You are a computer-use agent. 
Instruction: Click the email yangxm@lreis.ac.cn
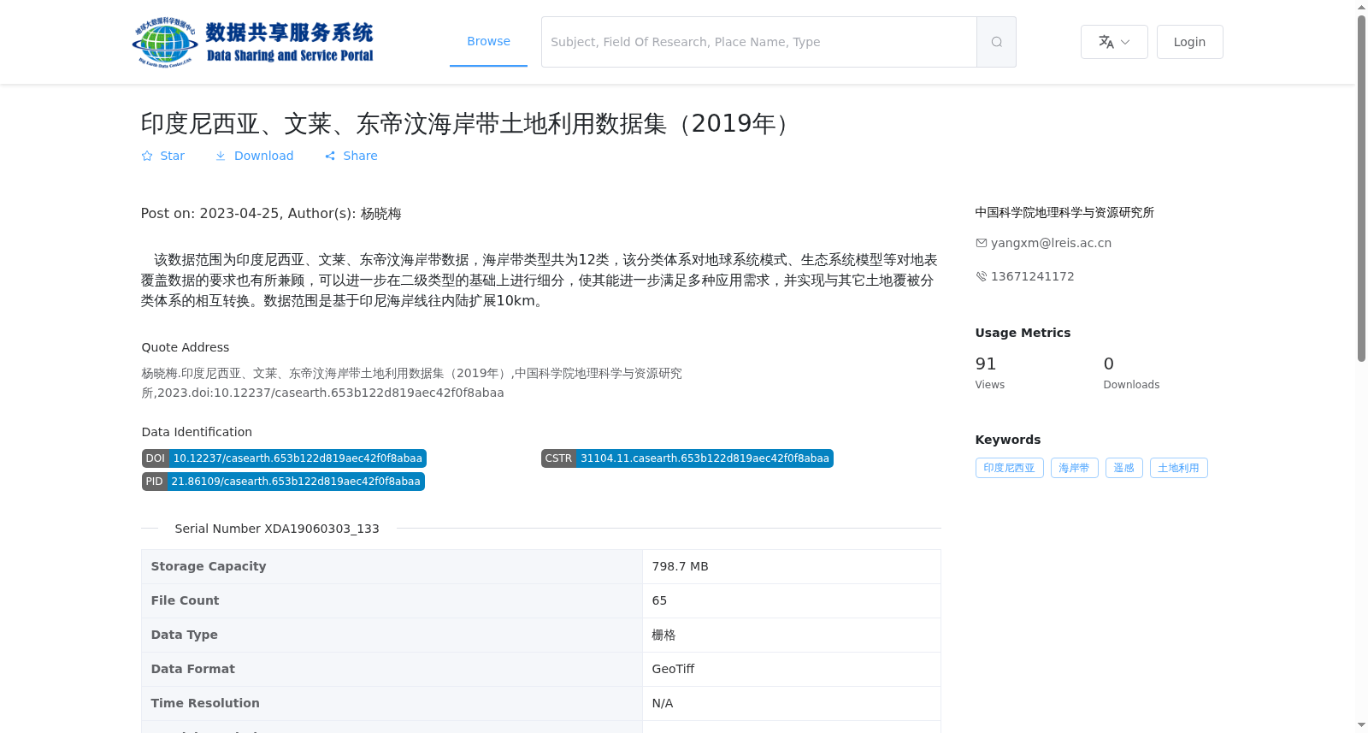[x=1051, y=243]
